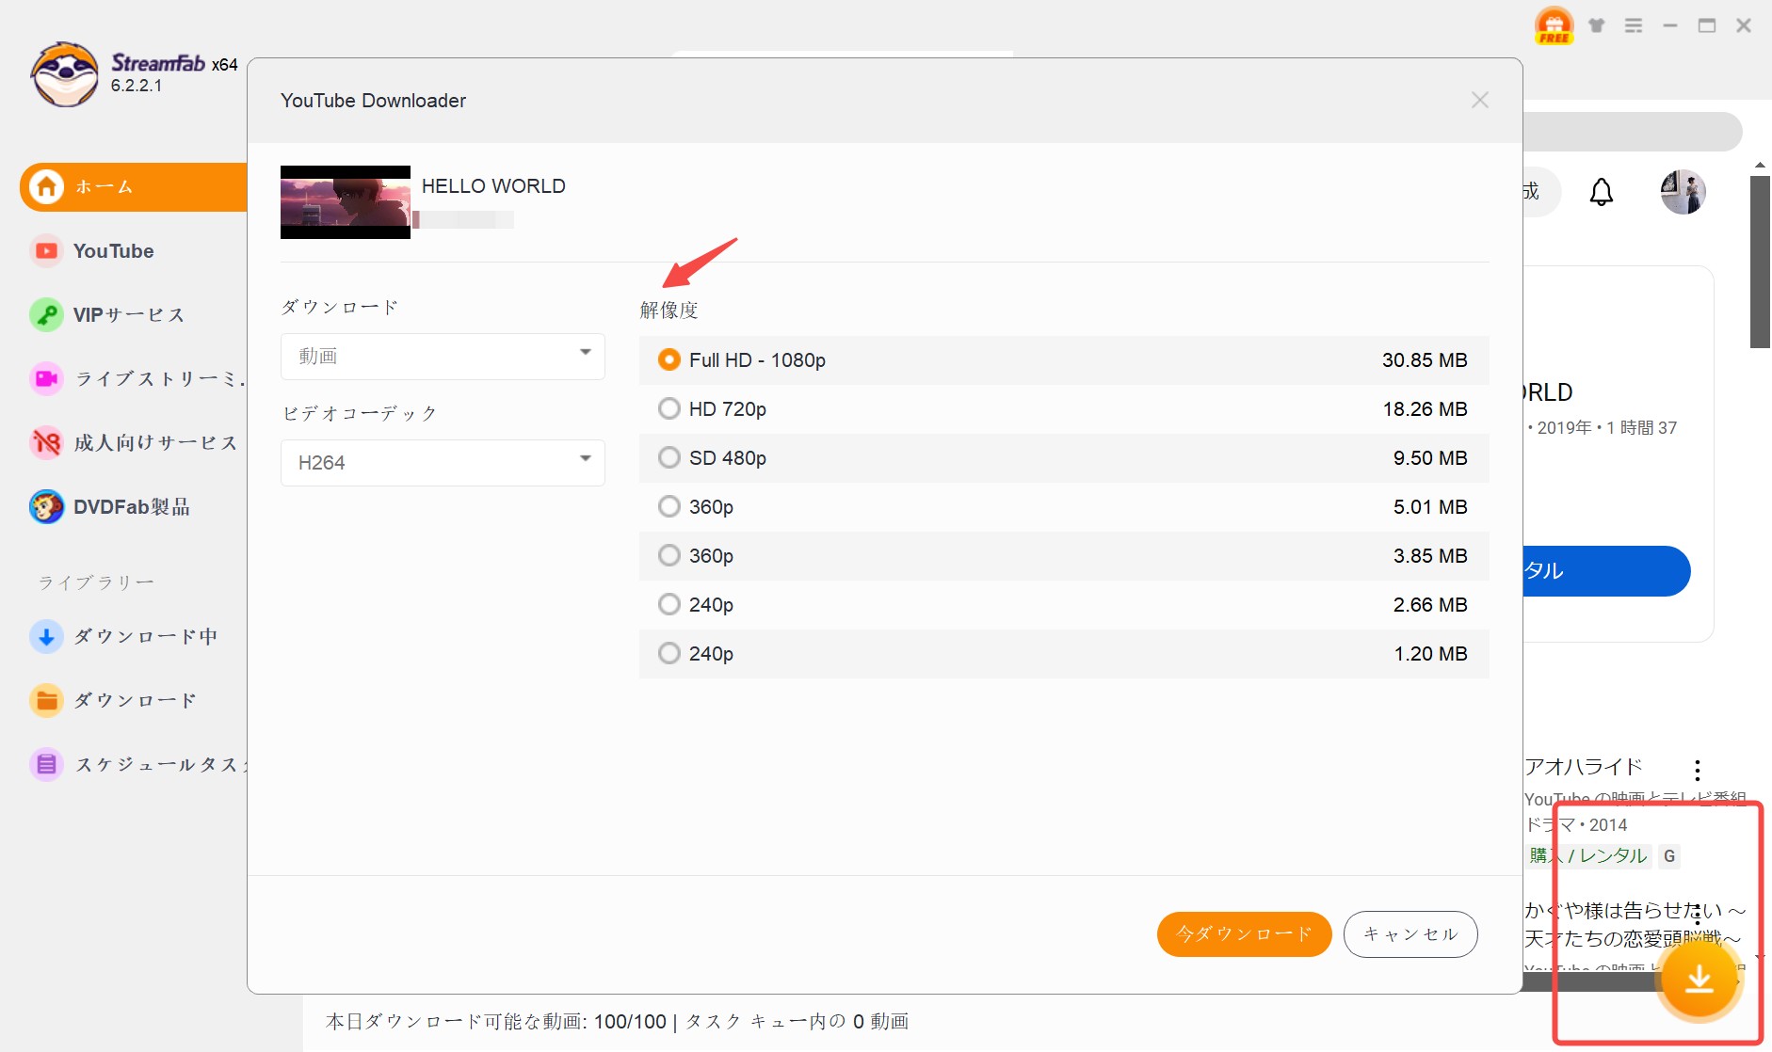Screen dimensions: 1772x1052
Task: Select the 360p 5.01 MB option
Action: 1064,506
